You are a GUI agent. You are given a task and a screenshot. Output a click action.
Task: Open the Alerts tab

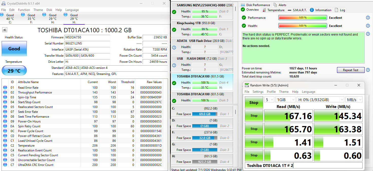coord(280,5)
